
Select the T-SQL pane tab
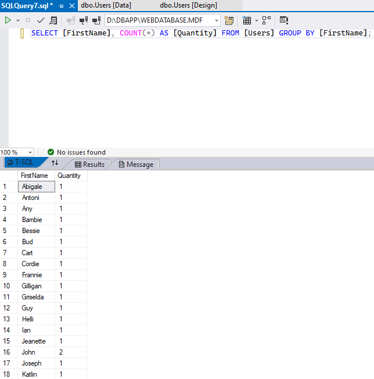coord(24,162)
